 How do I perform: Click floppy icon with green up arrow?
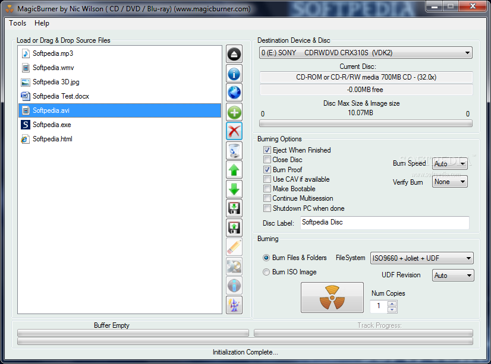coord(234,227)
